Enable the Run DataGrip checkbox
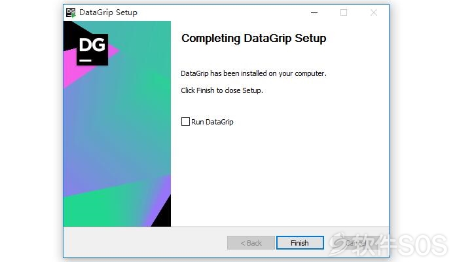This screenshot has height=262, width=455. click(185, 121)
